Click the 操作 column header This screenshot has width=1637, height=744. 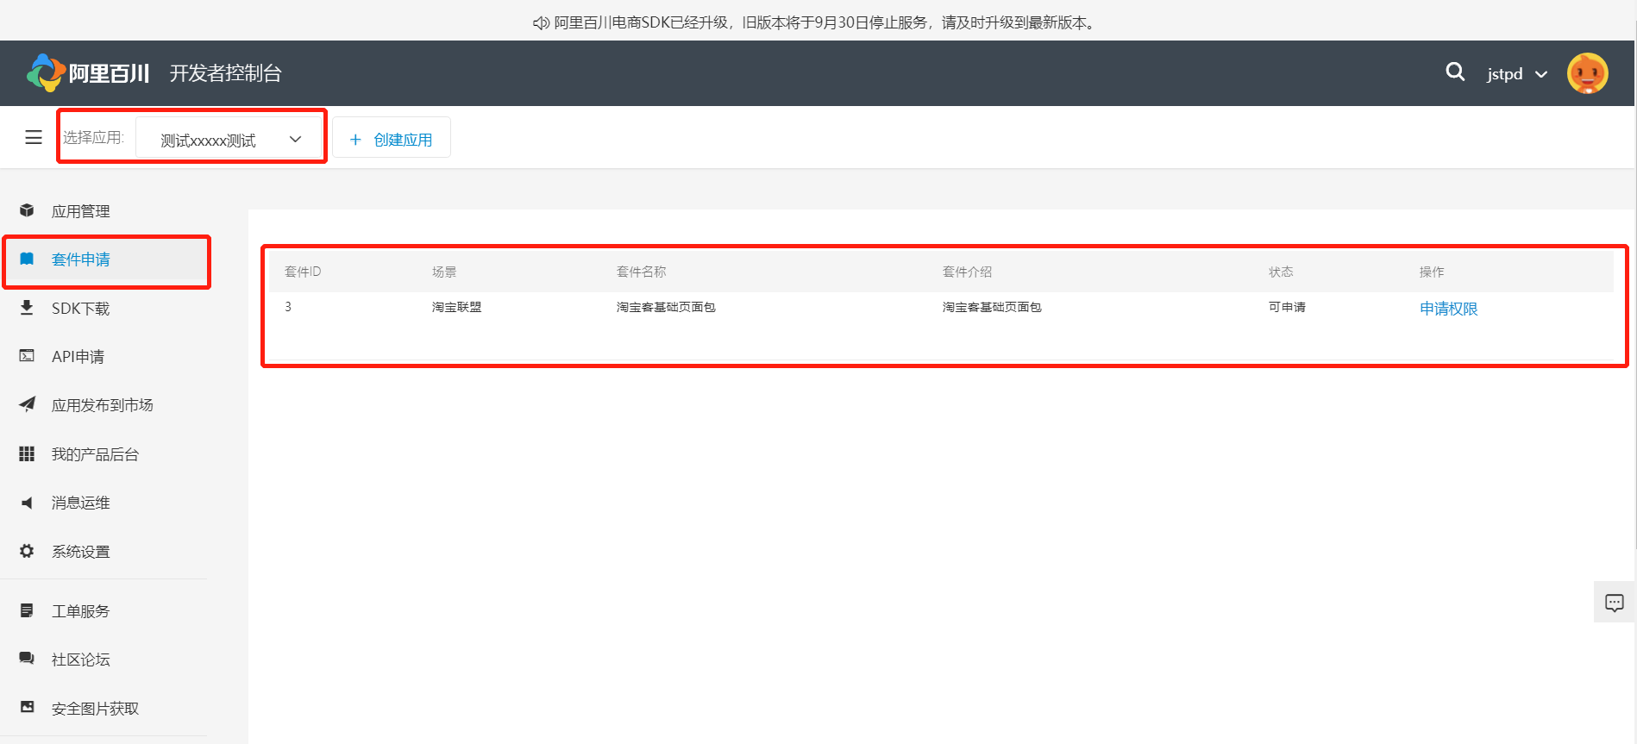[x=1432, y=272]
